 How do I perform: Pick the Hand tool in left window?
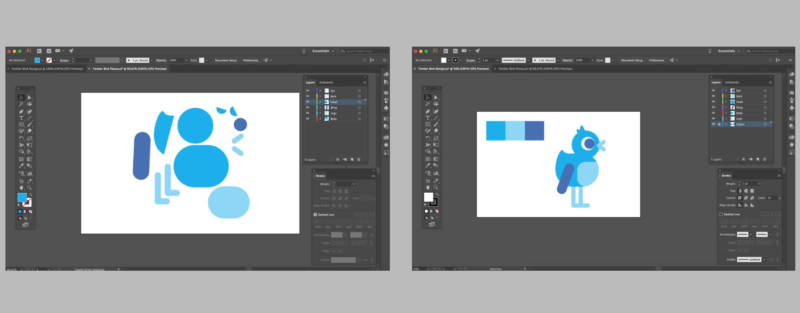[21, 188]
